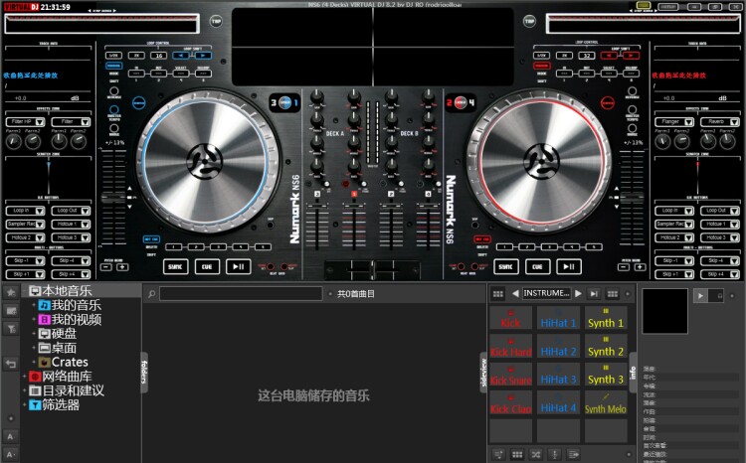Screen dimensions: 746x463
Task: Open the sideview side tab
Action: (x=483, y=372)
